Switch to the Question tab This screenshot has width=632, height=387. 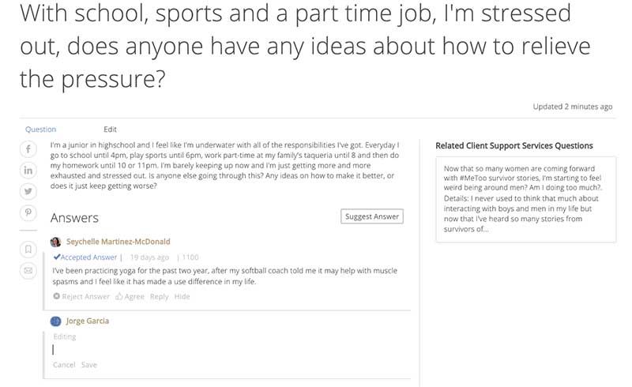(41, 130)
